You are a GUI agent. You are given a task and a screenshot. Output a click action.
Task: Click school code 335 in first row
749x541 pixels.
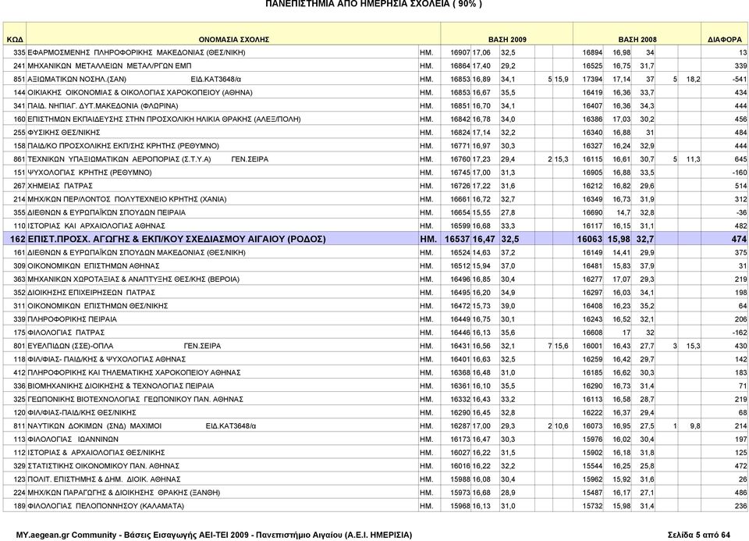pos(19,52)
